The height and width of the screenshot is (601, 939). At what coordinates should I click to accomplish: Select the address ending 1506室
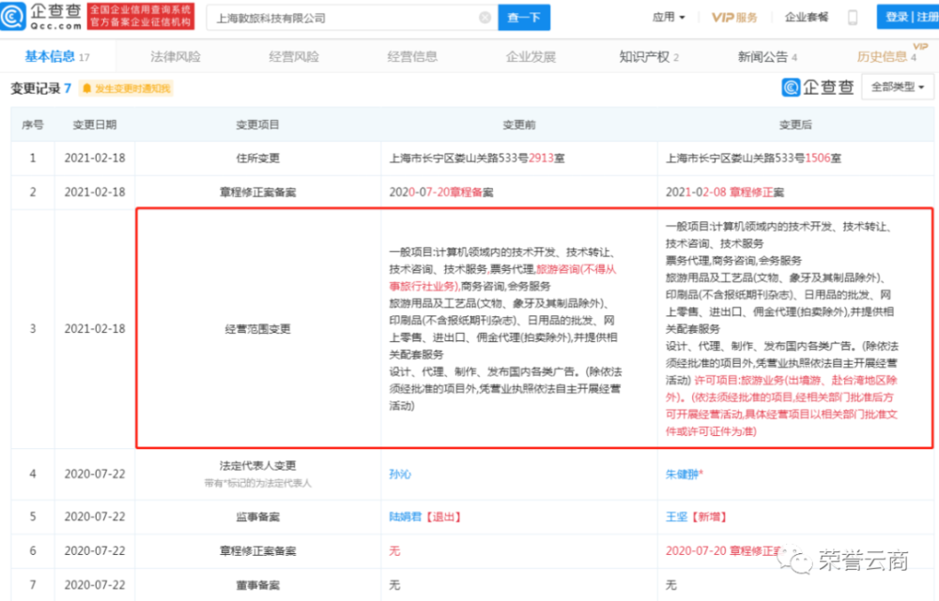[753, 158]
